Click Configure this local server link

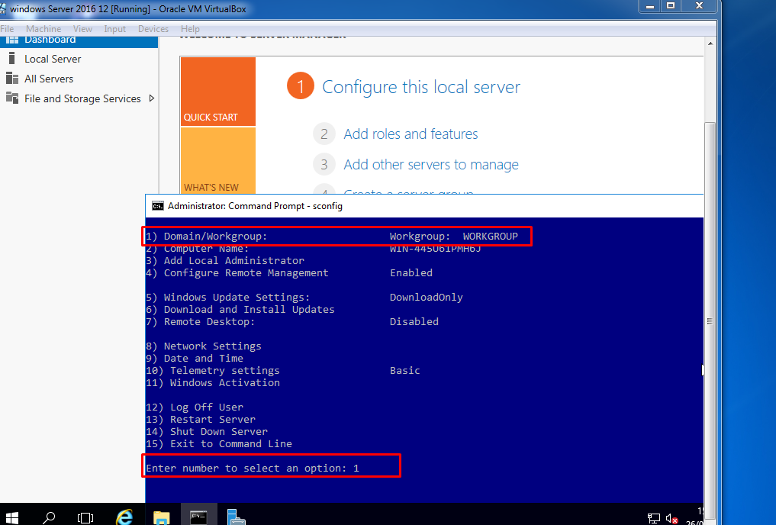[420, 87]
